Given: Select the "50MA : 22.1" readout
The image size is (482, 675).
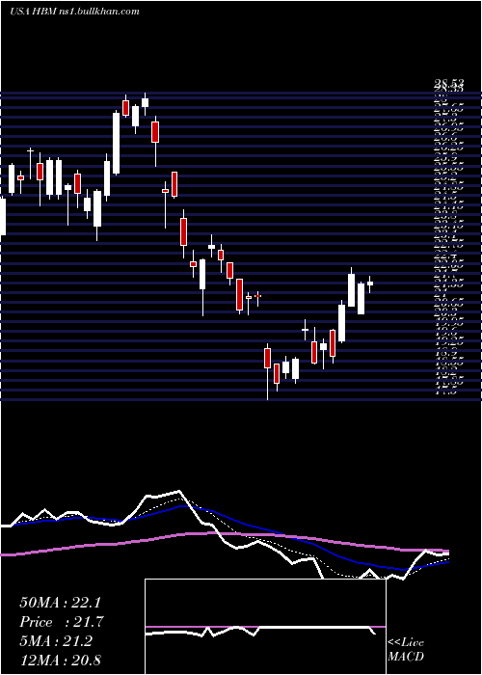Looking at the screenshot, I should (61, 603).
